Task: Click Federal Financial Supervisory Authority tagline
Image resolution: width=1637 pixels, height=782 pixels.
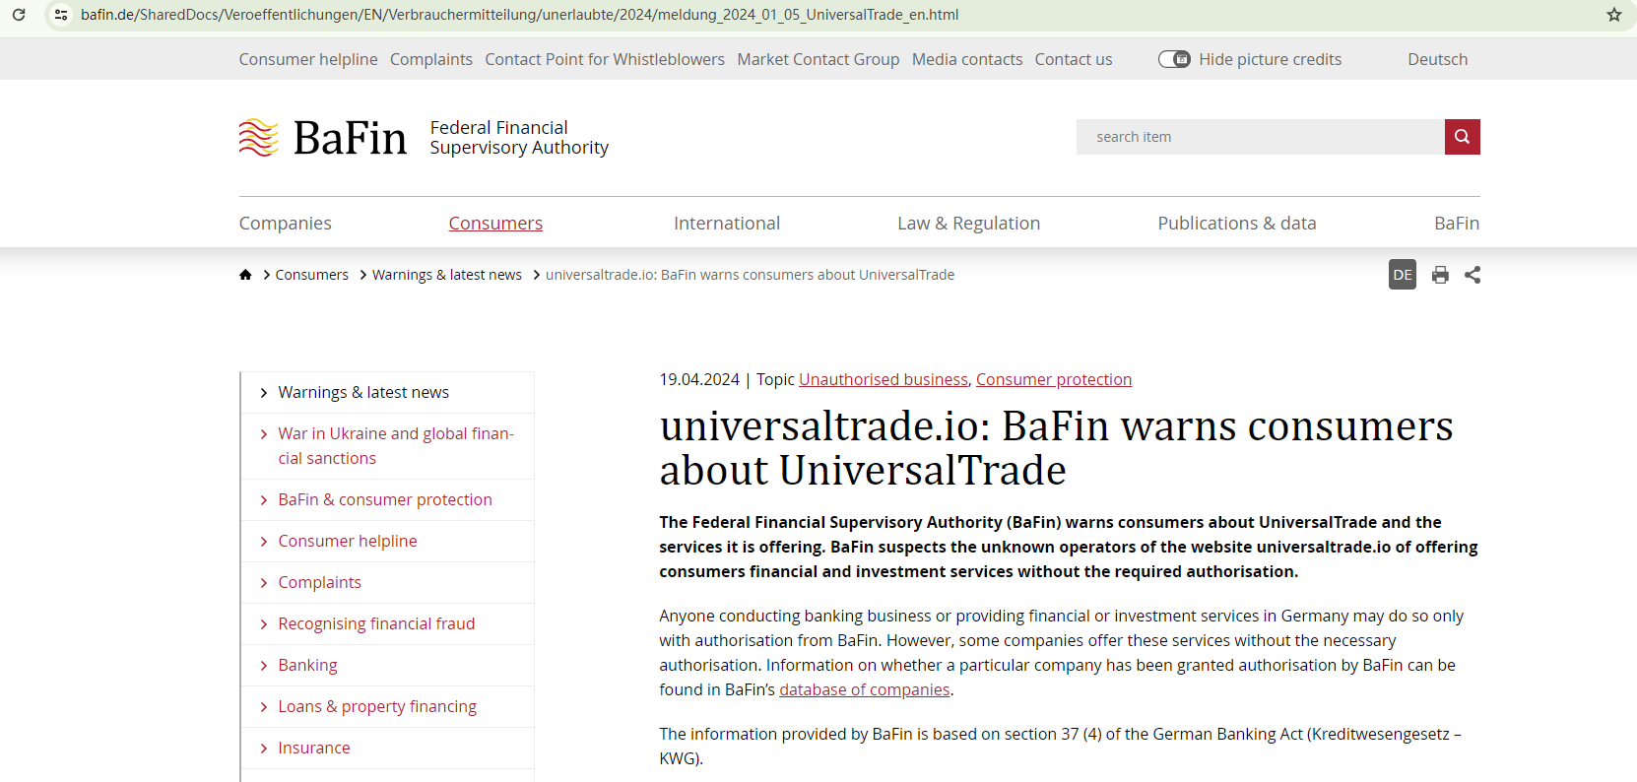Action: point(519,138)
